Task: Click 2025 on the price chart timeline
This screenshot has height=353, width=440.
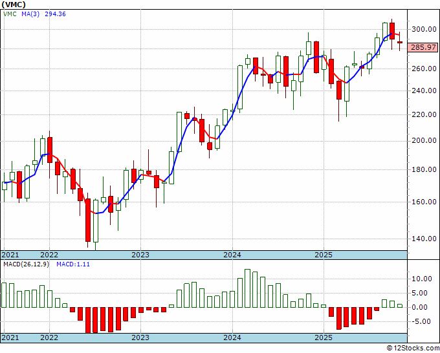Action: point(324,255)
